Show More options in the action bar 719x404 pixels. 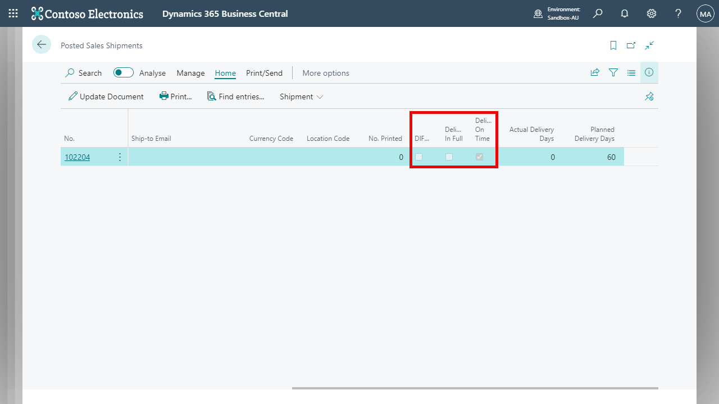coord(326,73)
